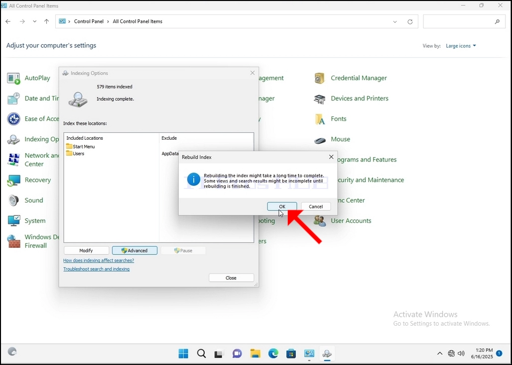The image size is (512, 365).
Task: Select Users folder in Included Locations
Action: [x=75, y=154]
